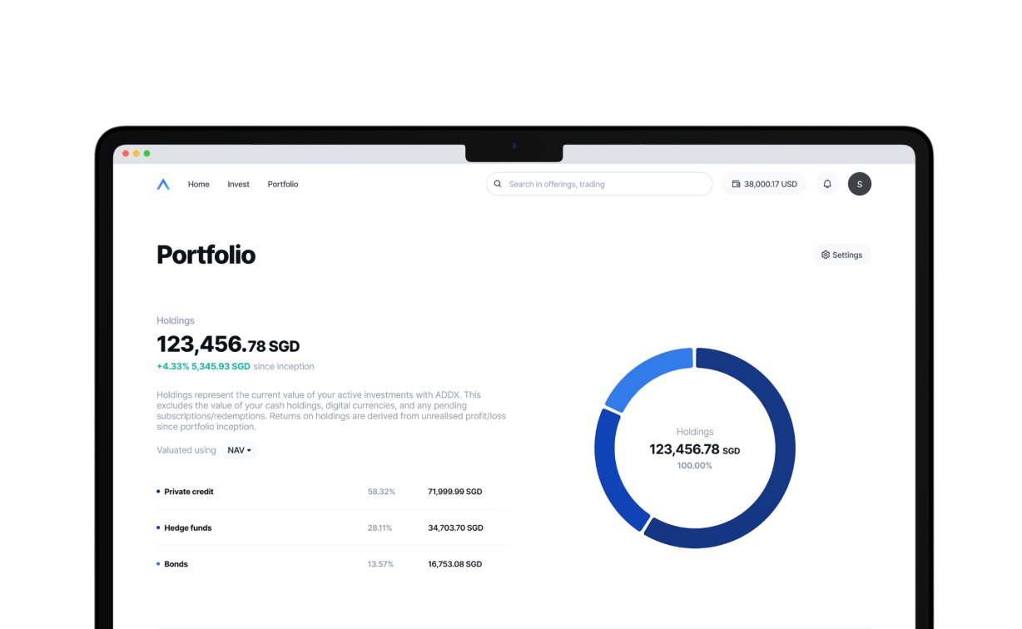Click the 71,999.99 SGD amount
This screenshot has width=1022, height=629.
[455, 492]
